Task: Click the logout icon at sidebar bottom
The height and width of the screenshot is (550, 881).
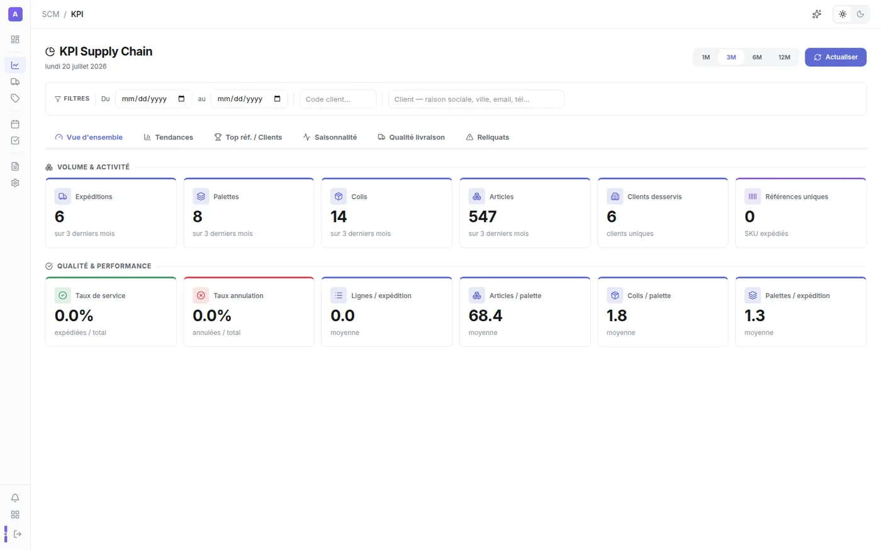Action: 18,534
